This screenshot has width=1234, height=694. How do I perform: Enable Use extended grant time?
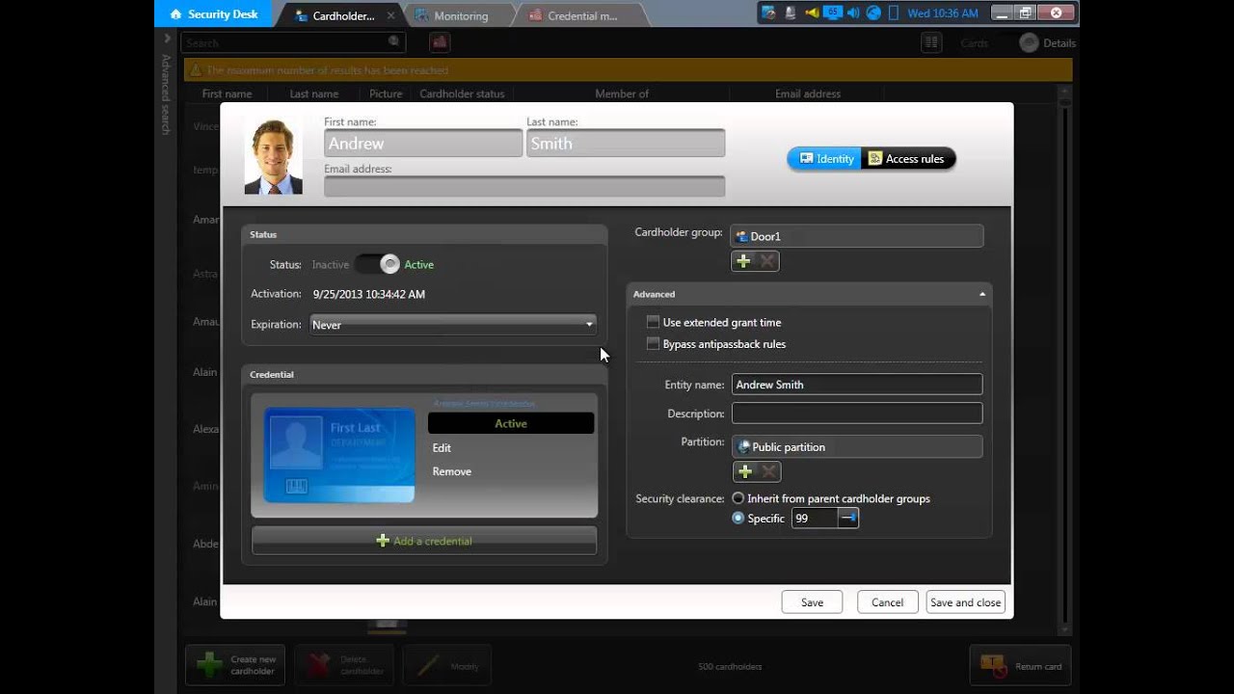[653, 322]
